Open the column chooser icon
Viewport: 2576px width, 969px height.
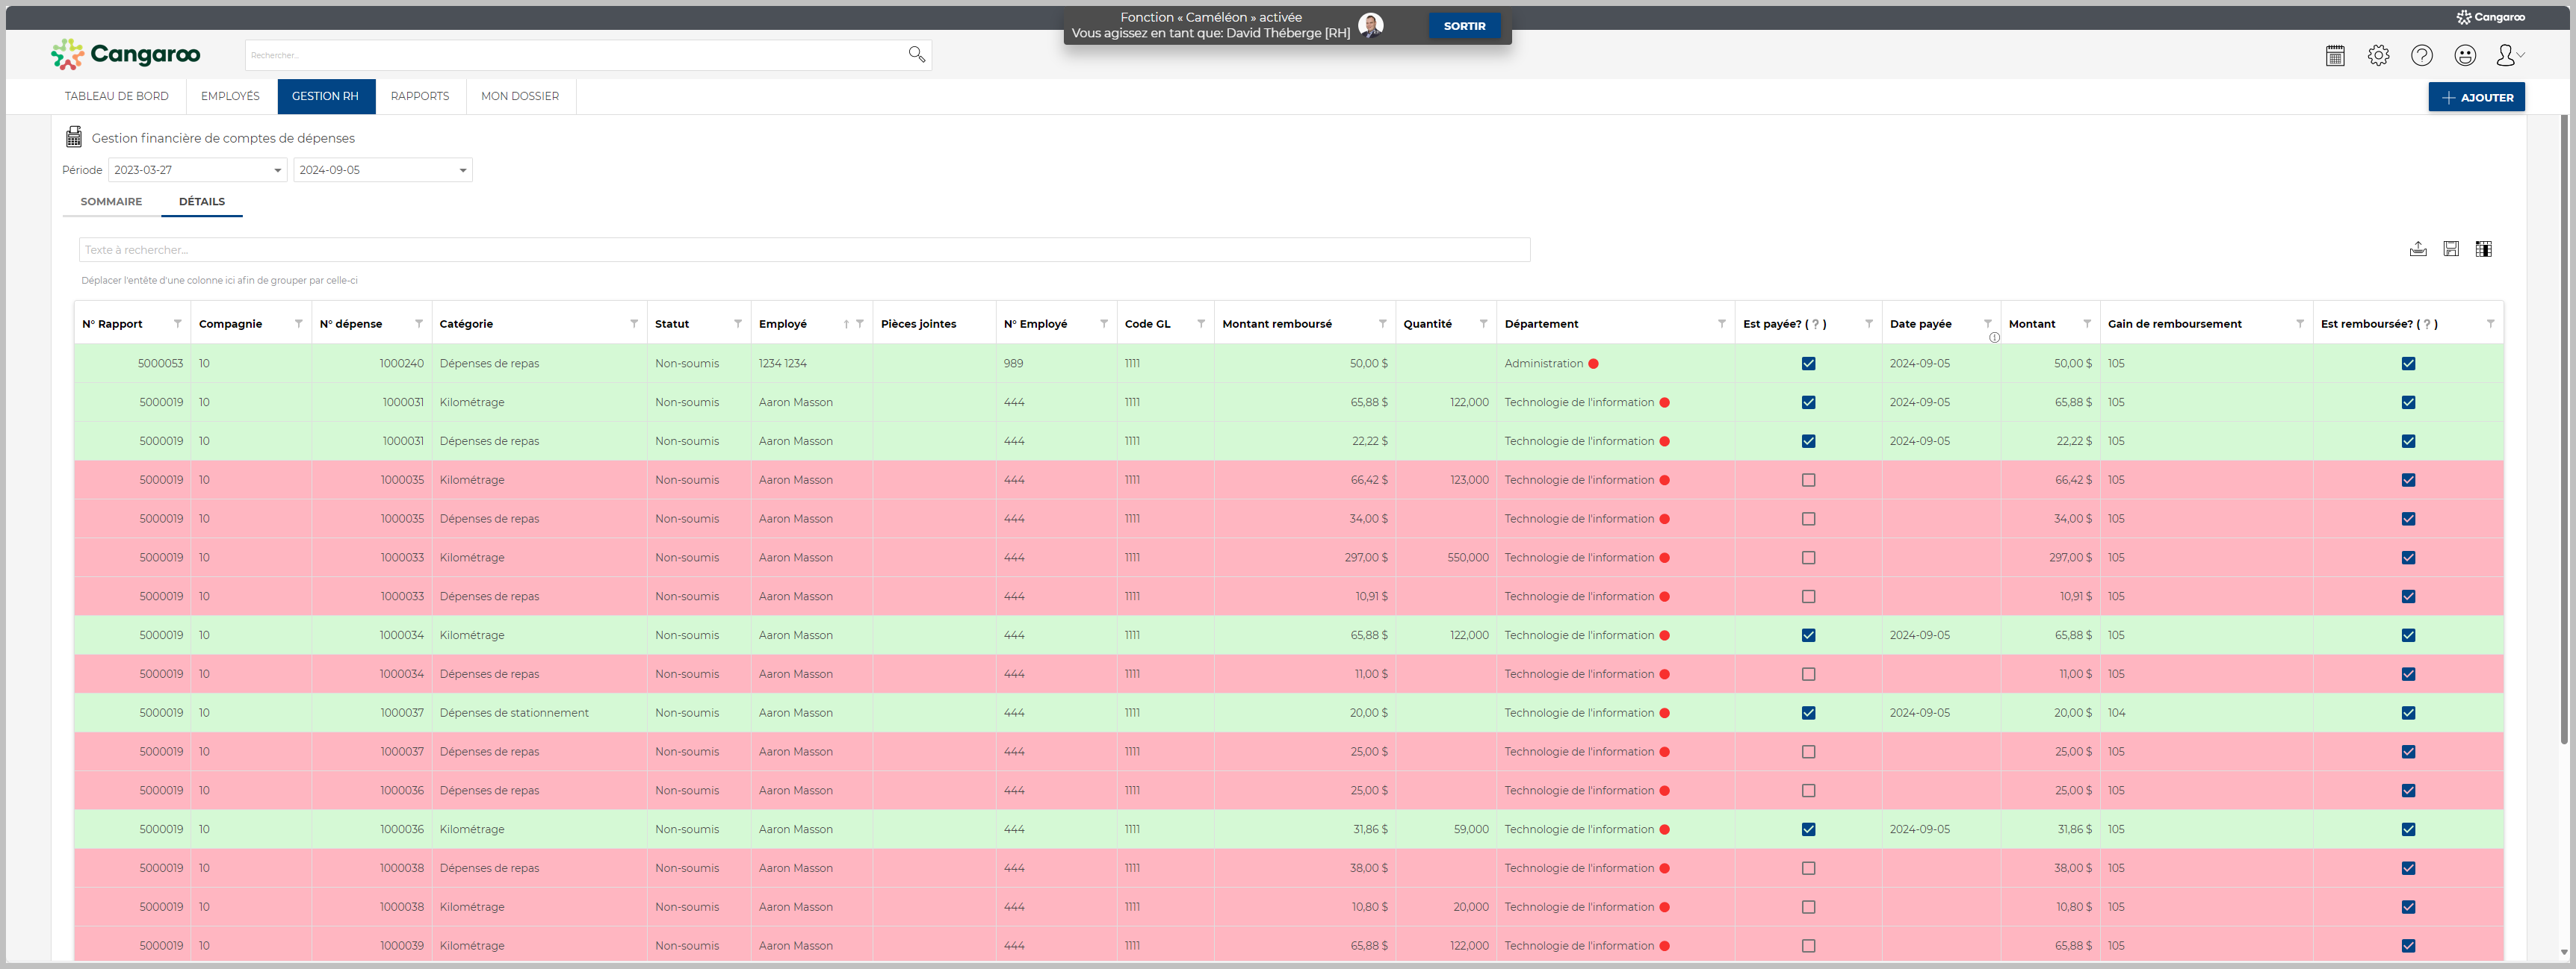pos(2483,250)
